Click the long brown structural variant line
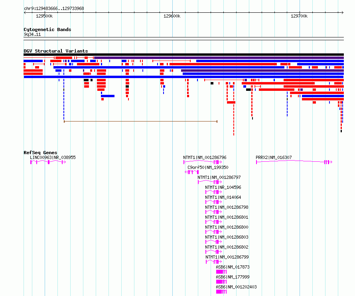 click(x=140, y=122)
